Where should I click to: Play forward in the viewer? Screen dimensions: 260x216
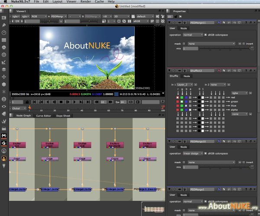[x=75, y=102]
